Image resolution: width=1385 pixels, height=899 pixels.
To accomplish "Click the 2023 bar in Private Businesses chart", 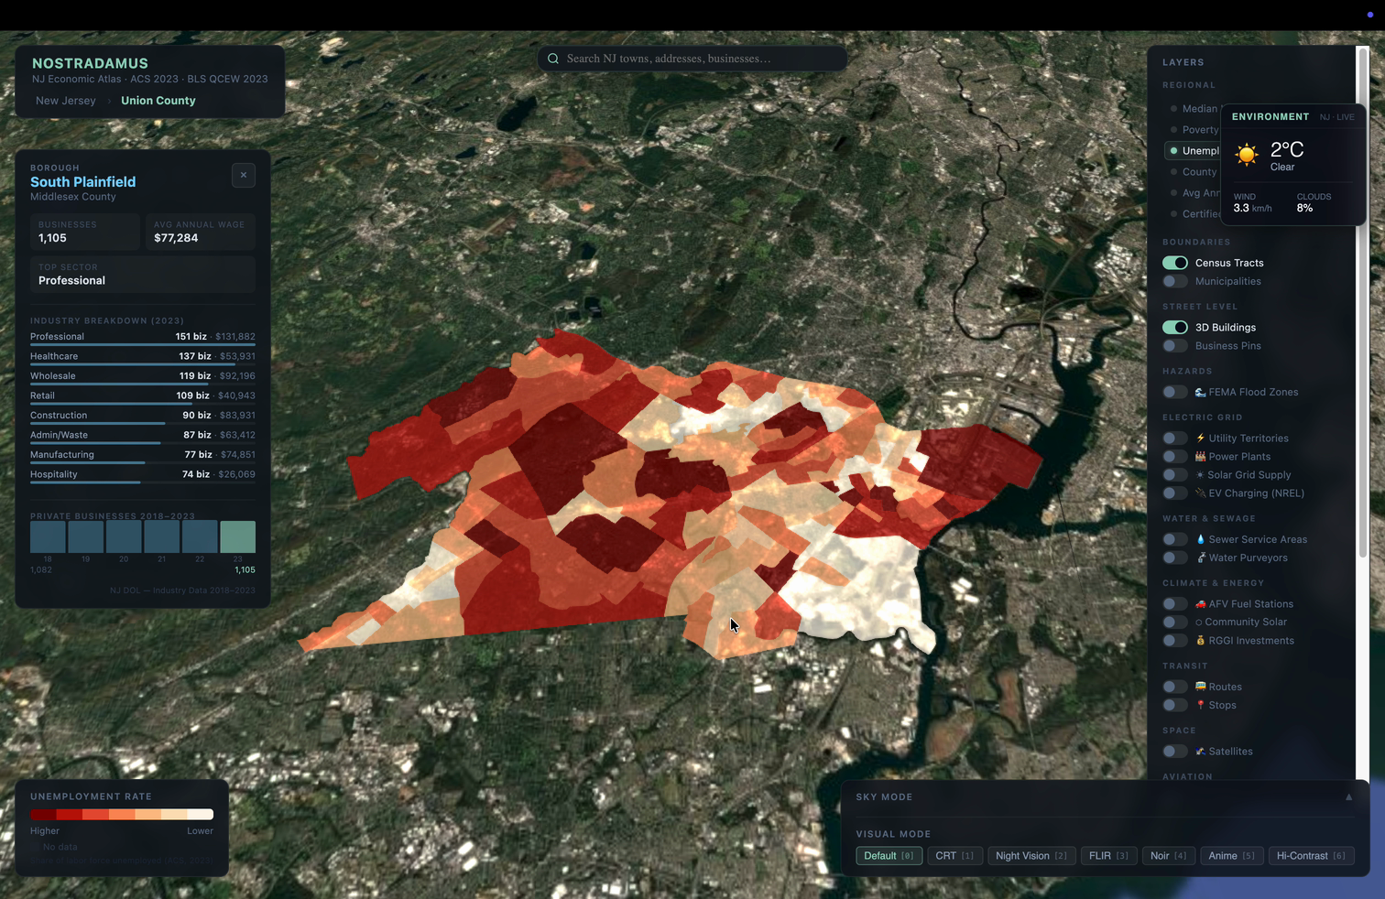I will coord(238,536).
